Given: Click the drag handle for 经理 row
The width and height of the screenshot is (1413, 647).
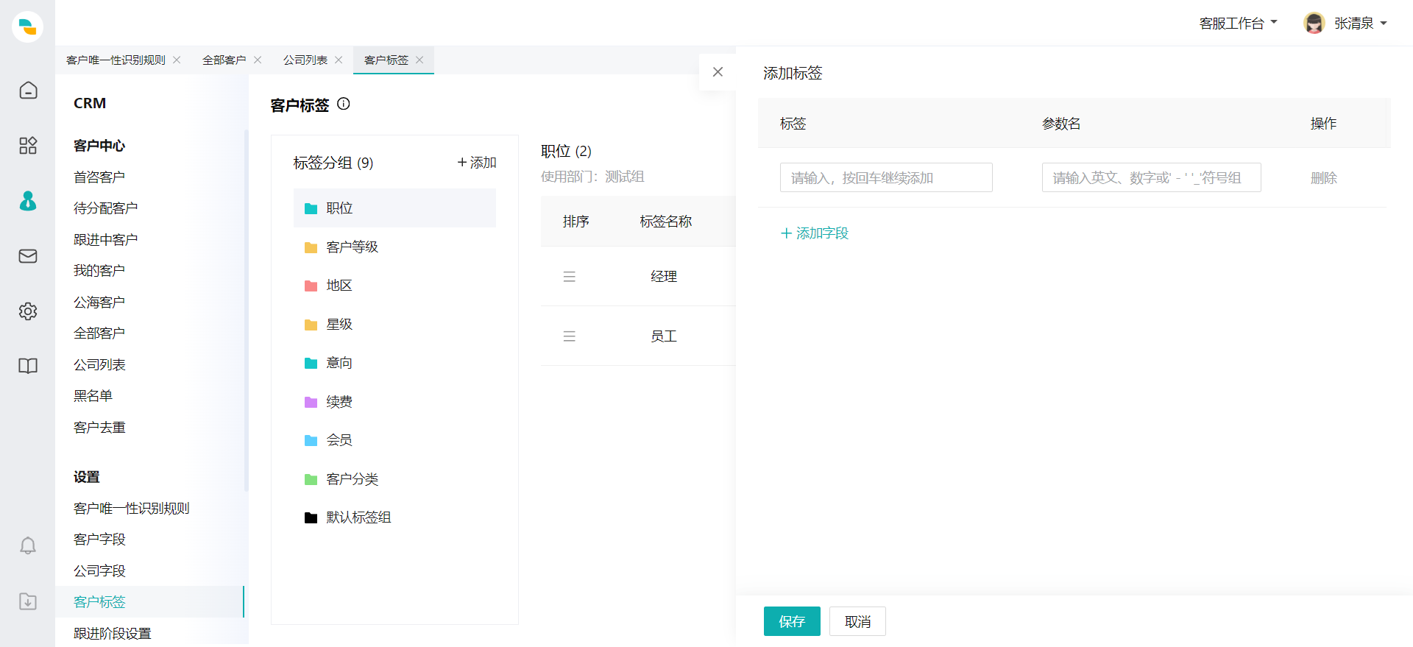Looking at the screenshot, I should point(569,277).
